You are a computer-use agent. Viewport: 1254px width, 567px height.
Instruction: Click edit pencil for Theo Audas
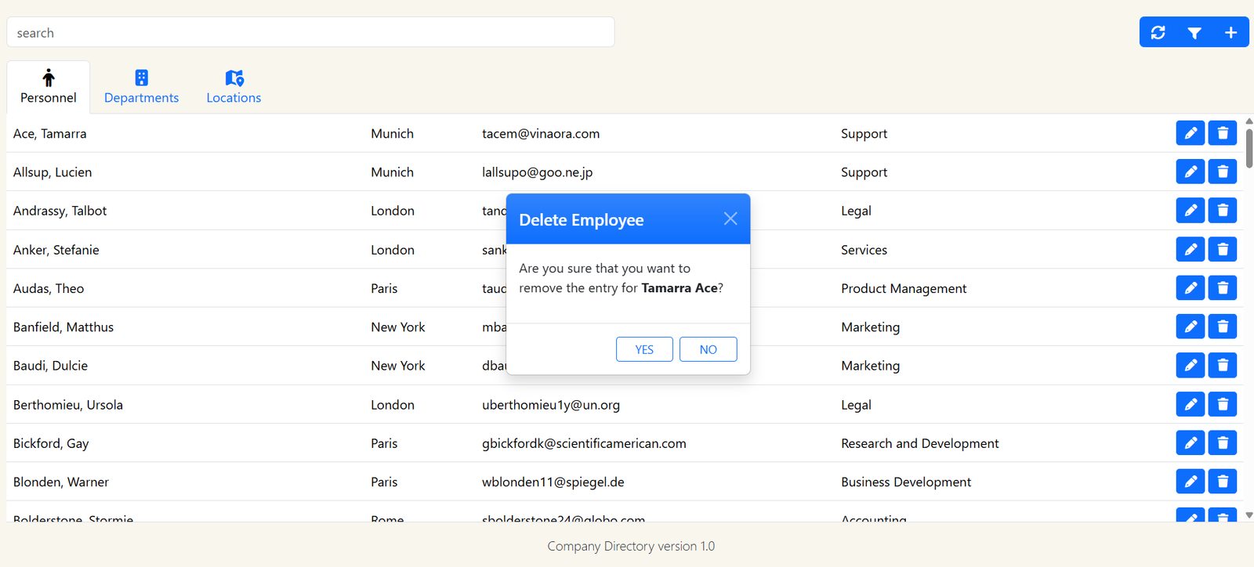pyautogui.click(x=1191, y=287)
